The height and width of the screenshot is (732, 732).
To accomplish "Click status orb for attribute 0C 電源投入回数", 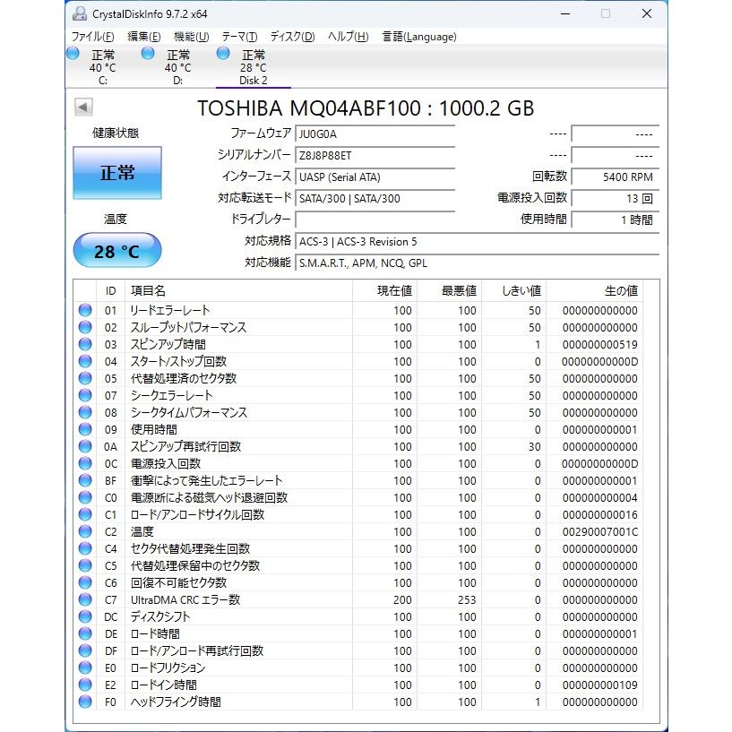I will click(85, 463).
